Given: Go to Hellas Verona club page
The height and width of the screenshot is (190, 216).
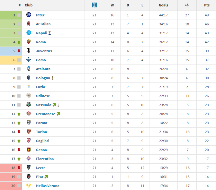Looking at the screenshot, I should (48, 186).
